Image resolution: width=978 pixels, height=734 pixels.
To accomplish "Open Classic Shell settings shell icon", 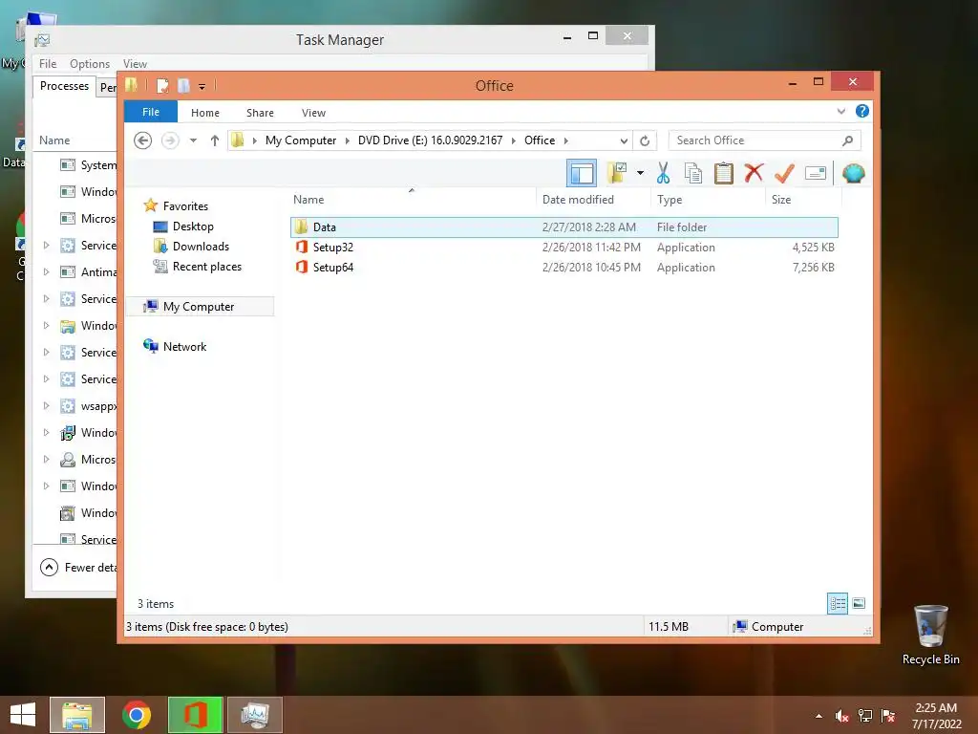I will (x=853, y=173).
